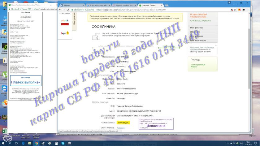Click the Yandex bookmarks extension icon

pyautogui.click(x=239, y=10)
